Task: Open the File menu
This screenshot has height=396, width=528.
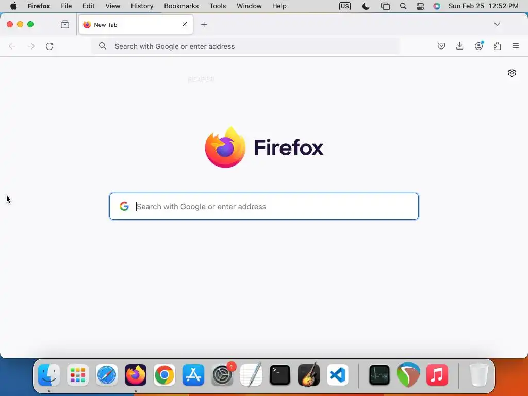Action: click(x=67, y=6)
